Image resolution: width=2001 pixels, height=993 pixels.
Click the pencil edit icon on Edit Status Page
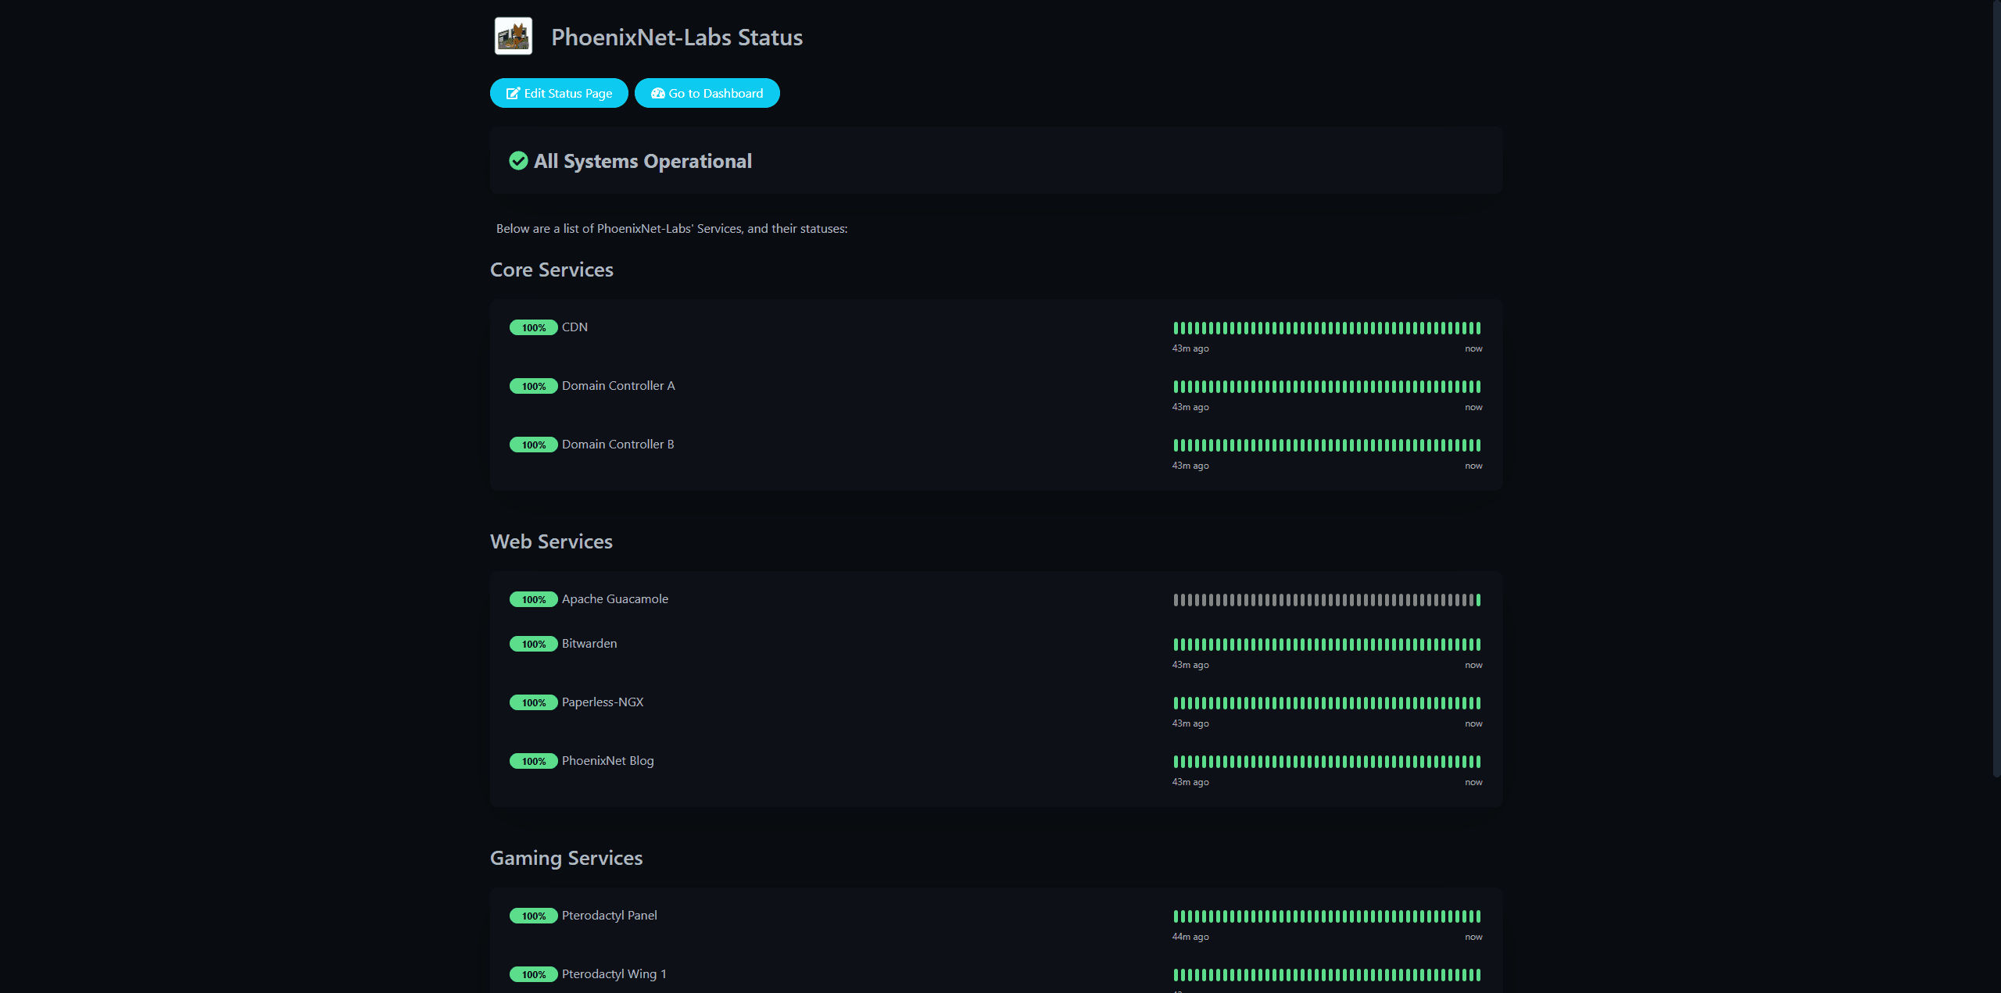512,93
